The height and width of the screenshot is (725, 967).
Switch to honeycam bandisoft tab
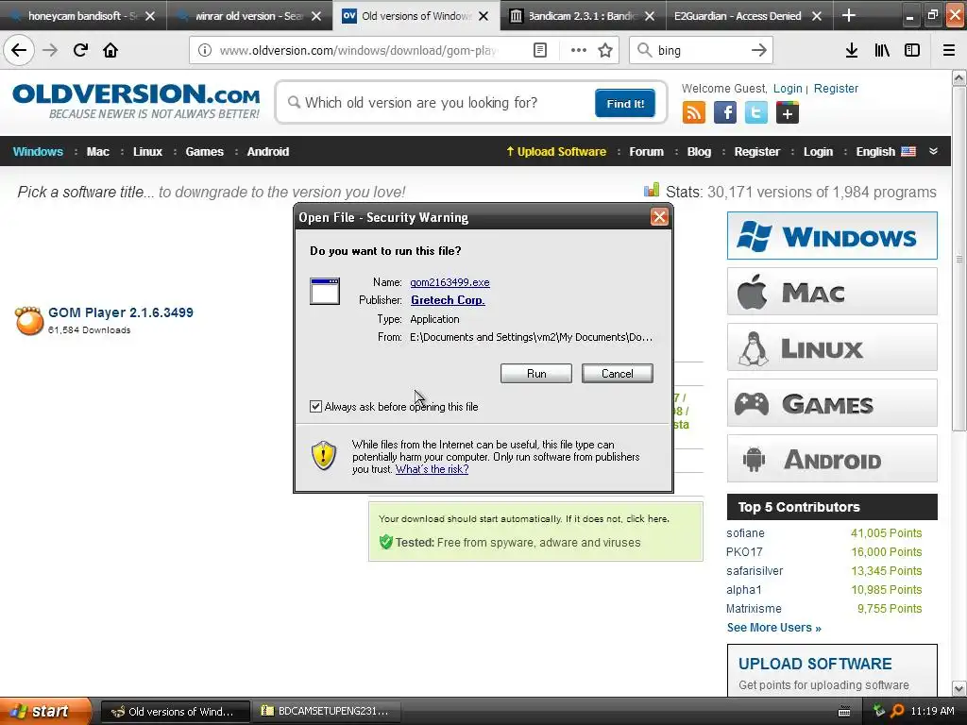point(83,15)
